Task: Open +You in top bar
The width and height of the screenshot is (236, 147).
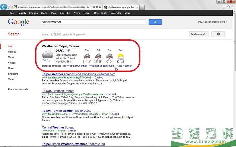Action: point(11,13)
